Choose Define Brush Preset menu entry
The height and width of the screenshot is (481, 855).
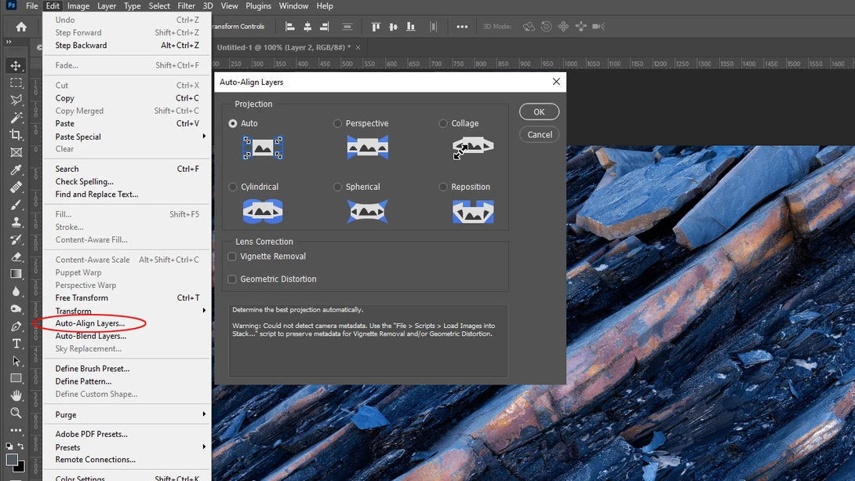tap(127, 369)
